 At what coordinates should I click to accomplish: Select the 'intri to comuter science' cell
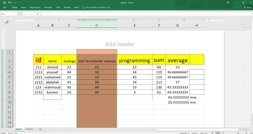pos(97,59)
